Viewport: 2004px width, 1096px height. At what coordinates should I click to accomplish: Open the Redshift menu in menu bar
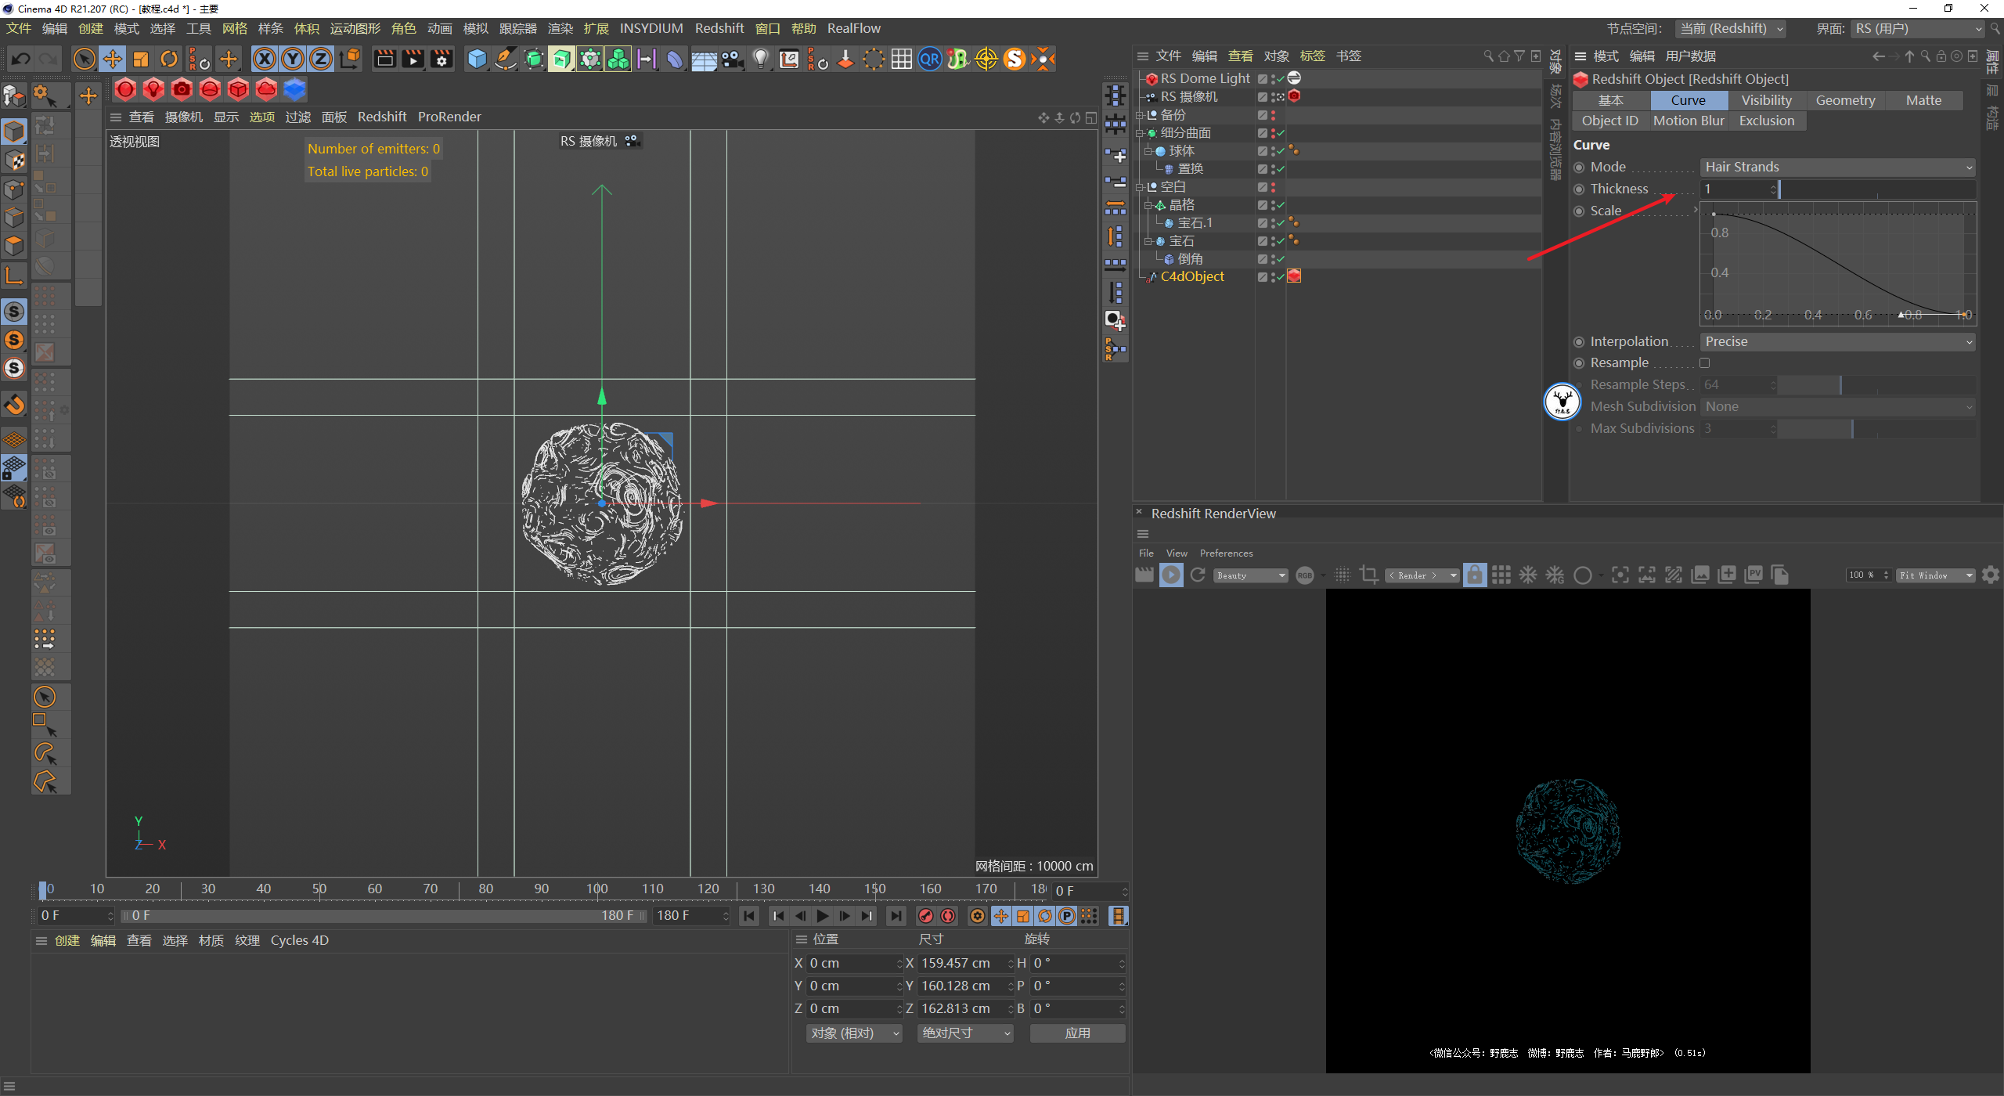coord(719,28)
